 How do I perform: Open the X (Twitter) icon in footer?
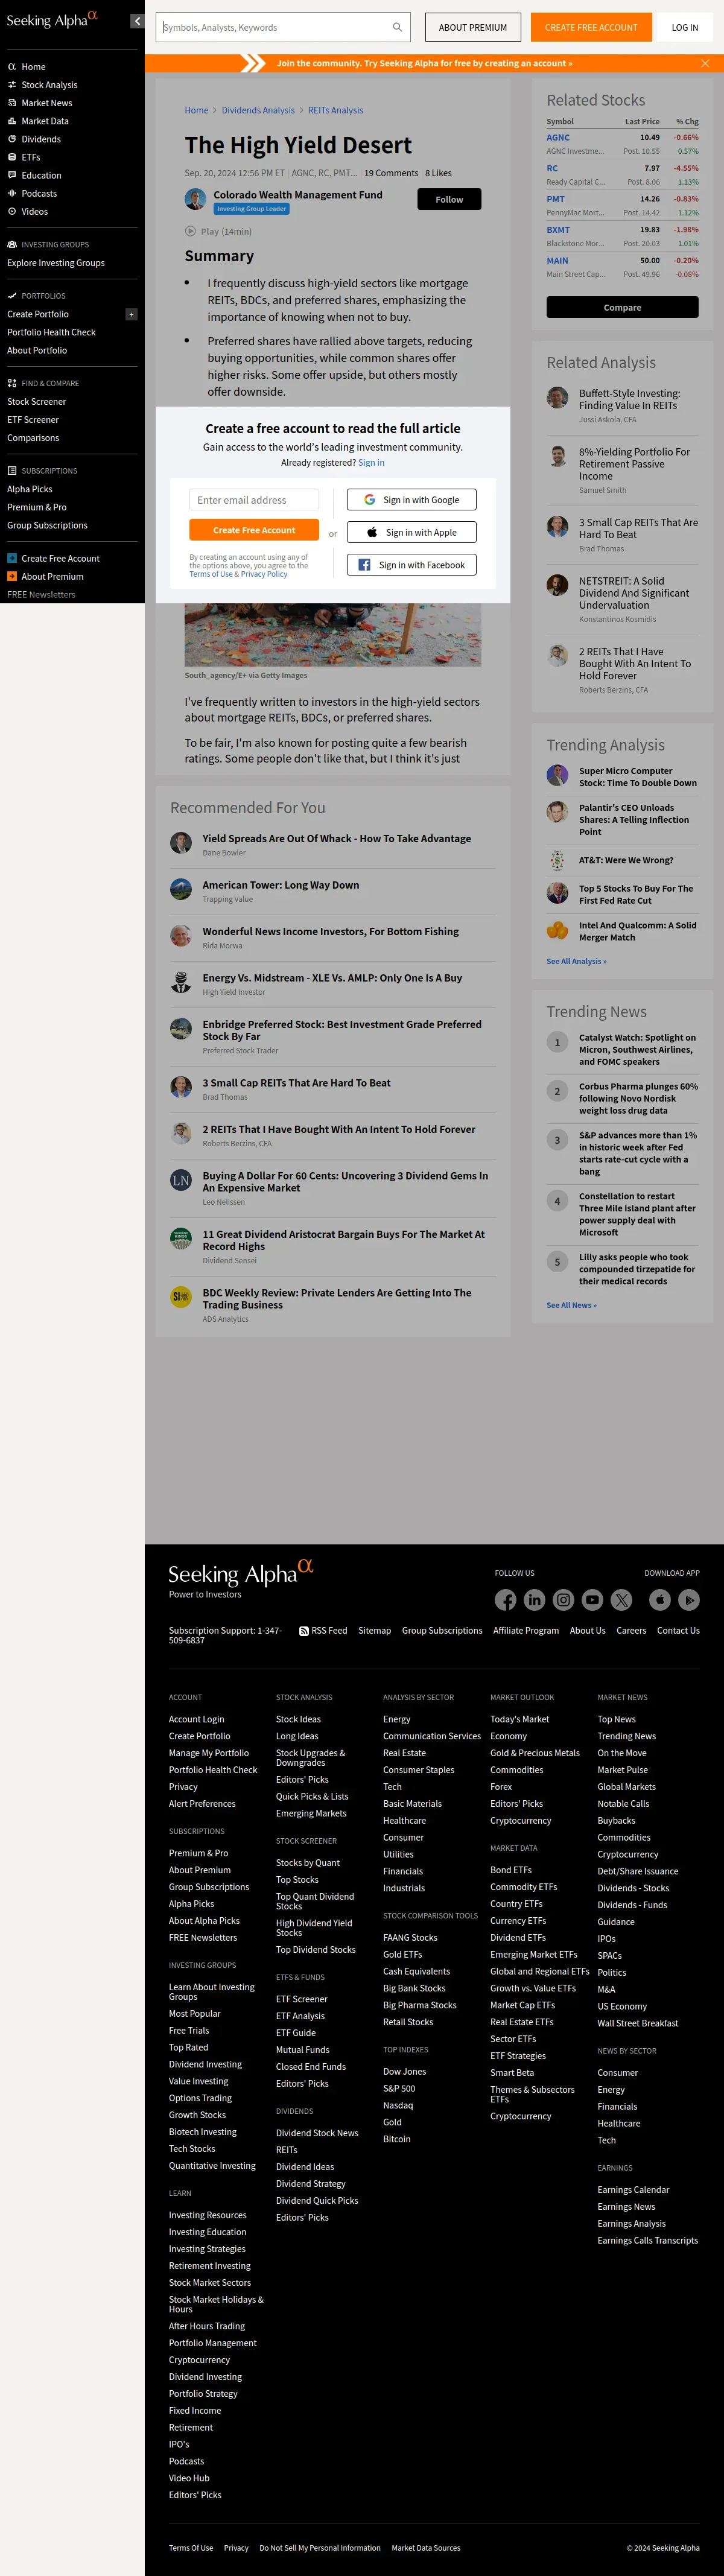[x=622, y=1600]
